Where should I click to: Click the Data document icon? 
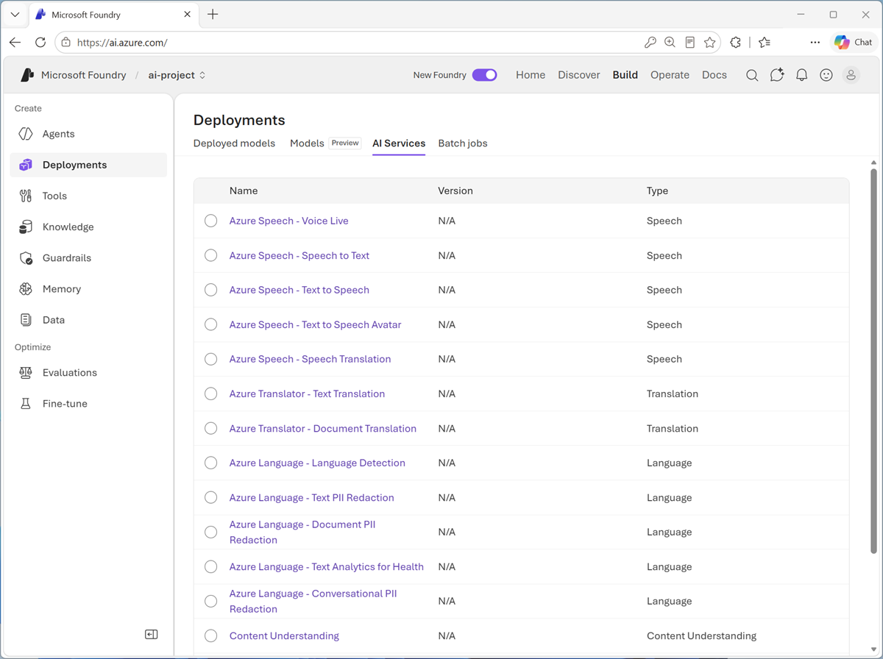[26, 320]
